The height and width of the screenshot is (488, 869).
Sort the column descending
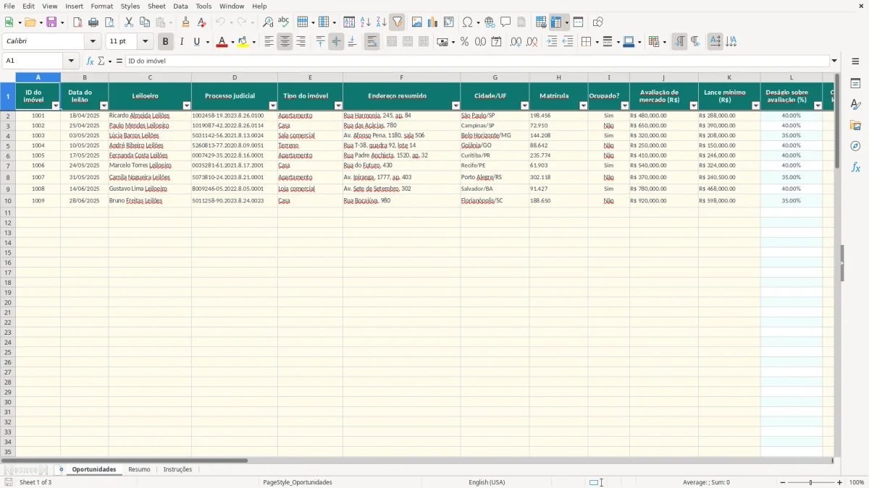[381, 22]
